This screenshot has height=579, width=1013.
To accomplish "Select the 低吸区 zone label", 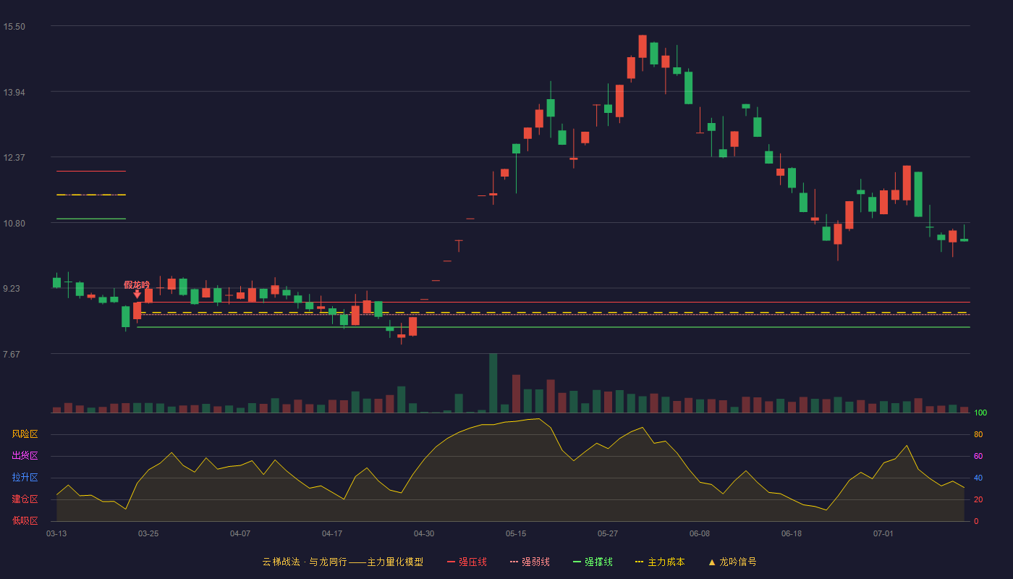I will [25, 520].
